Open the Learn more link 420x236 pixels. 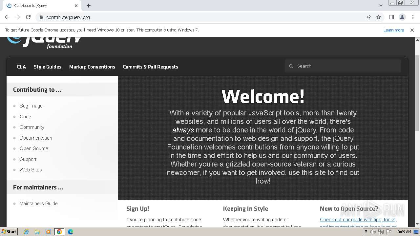point(394,30)
